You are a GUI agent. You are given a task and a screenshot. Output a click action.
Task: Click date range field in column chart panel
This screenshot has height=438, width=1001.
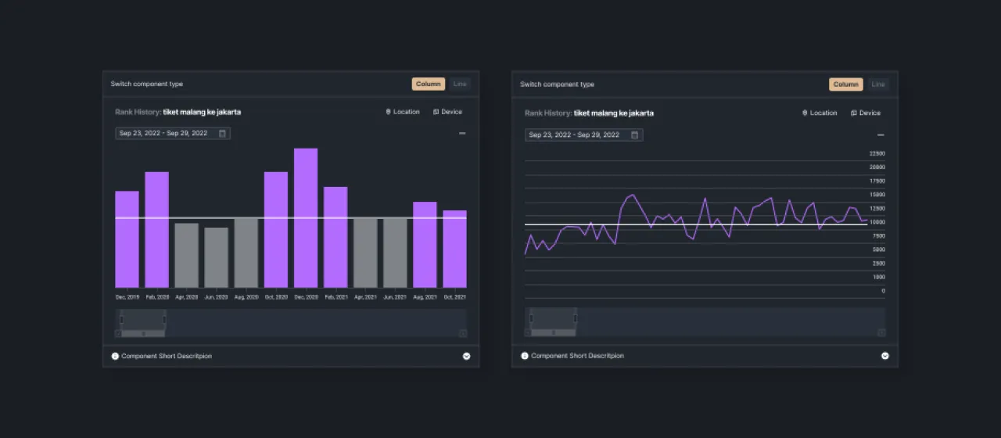tap(173, 134)
